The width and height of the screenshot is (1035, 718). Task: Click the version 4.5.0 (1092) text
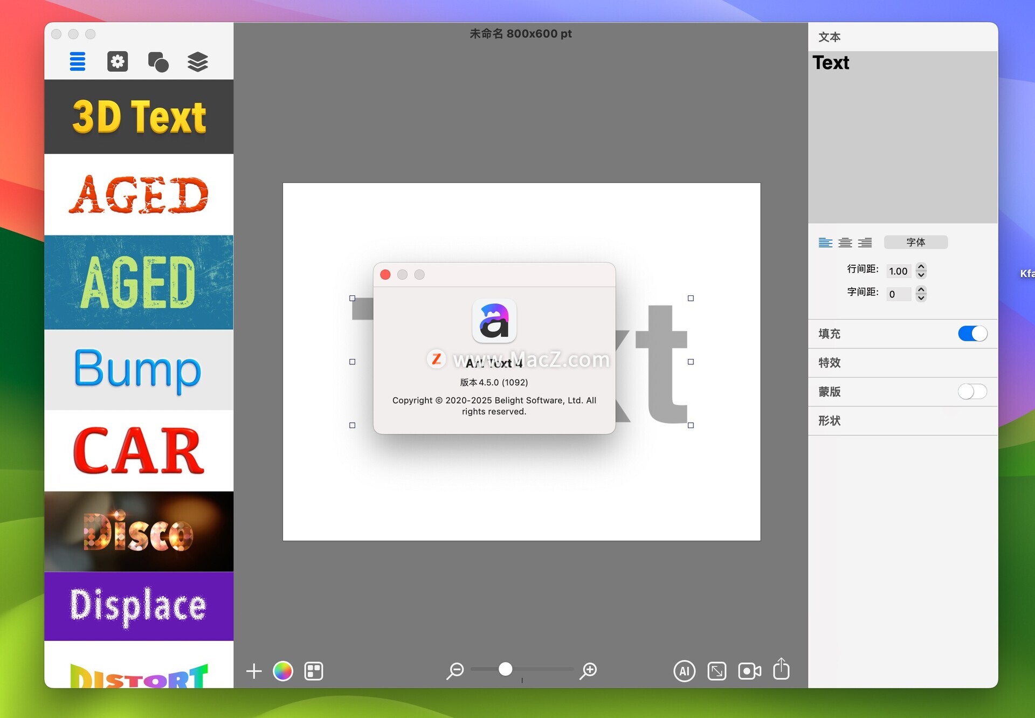click(494, 382)
